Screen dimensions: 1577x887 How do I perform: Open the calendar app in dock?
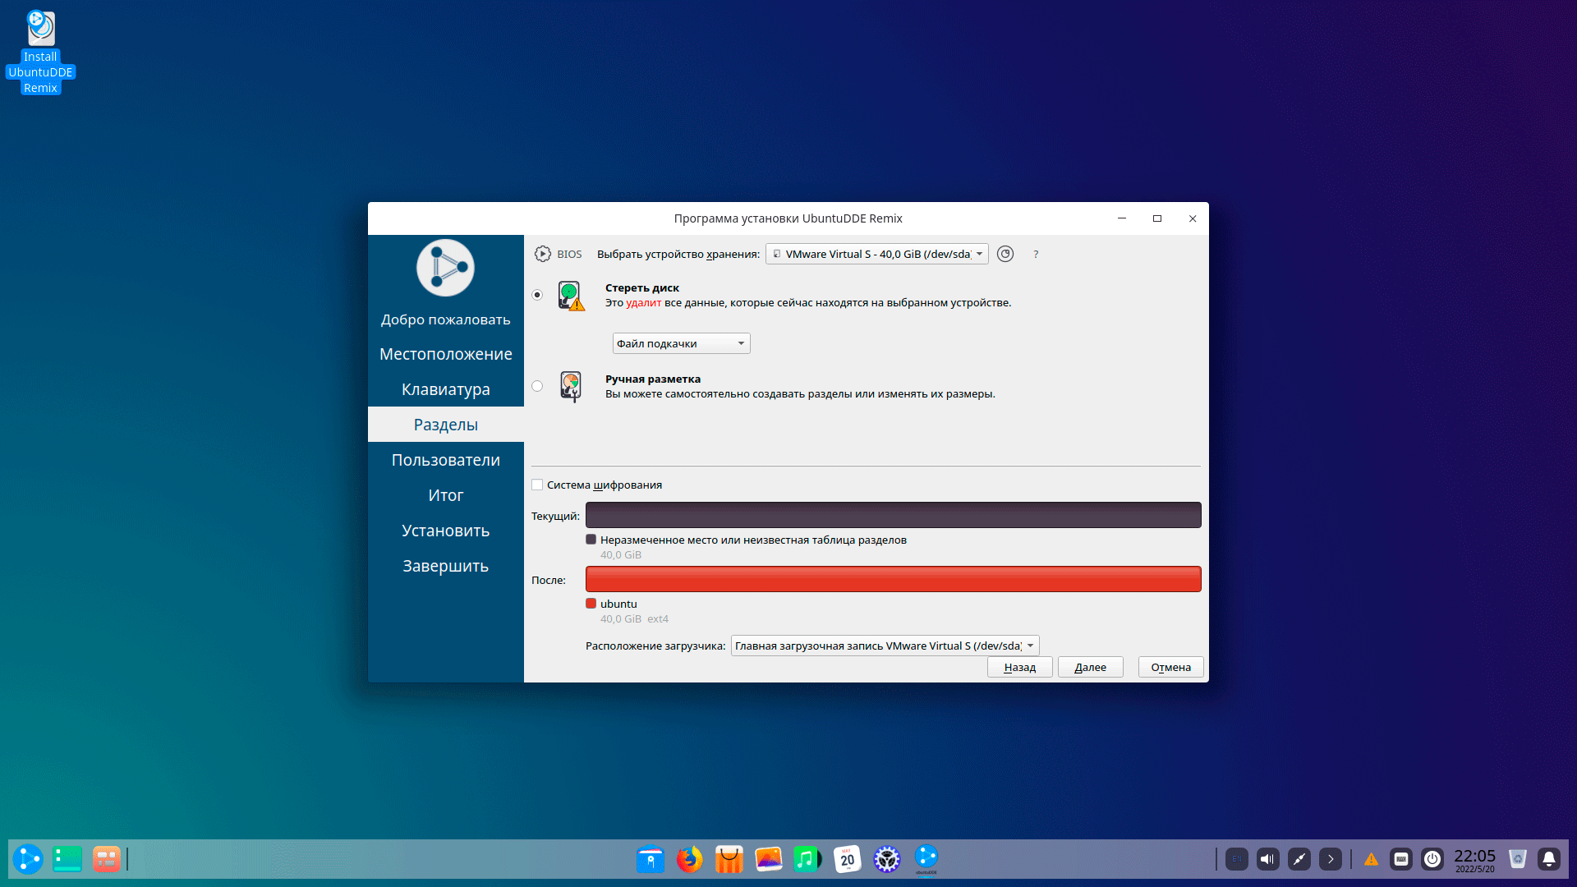pyautogui.click(x=847, y=859)
